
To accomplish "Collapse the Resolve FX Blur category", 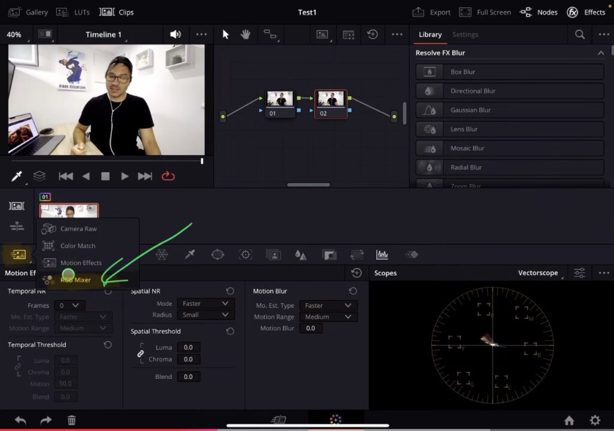I will [601, 53].
